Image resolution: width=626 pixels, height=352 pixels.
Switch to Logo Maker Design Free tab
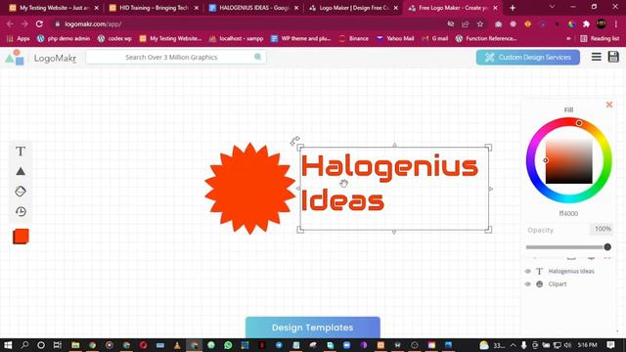coord(354,8)
